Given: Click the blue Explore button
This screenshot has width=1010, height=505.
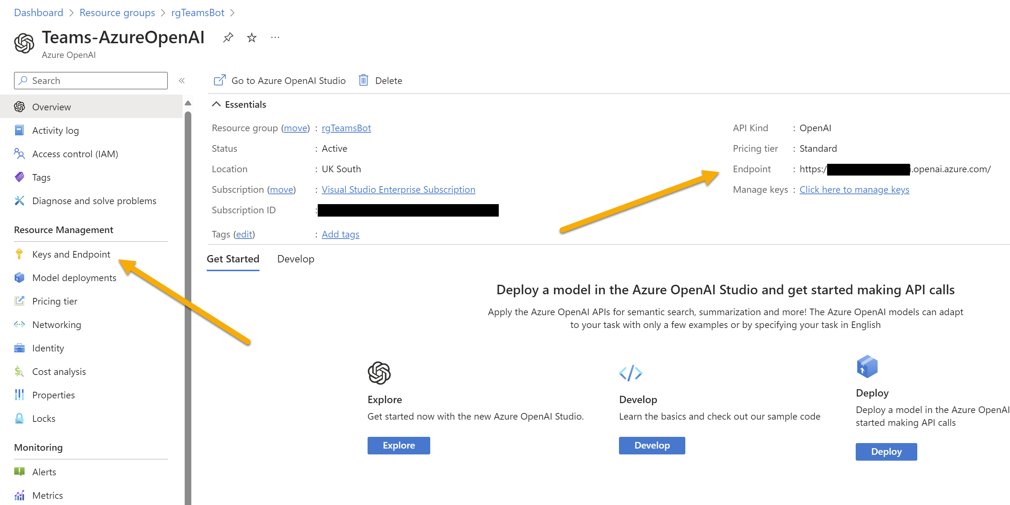Looking at the screenshot, I should point(398,445).
